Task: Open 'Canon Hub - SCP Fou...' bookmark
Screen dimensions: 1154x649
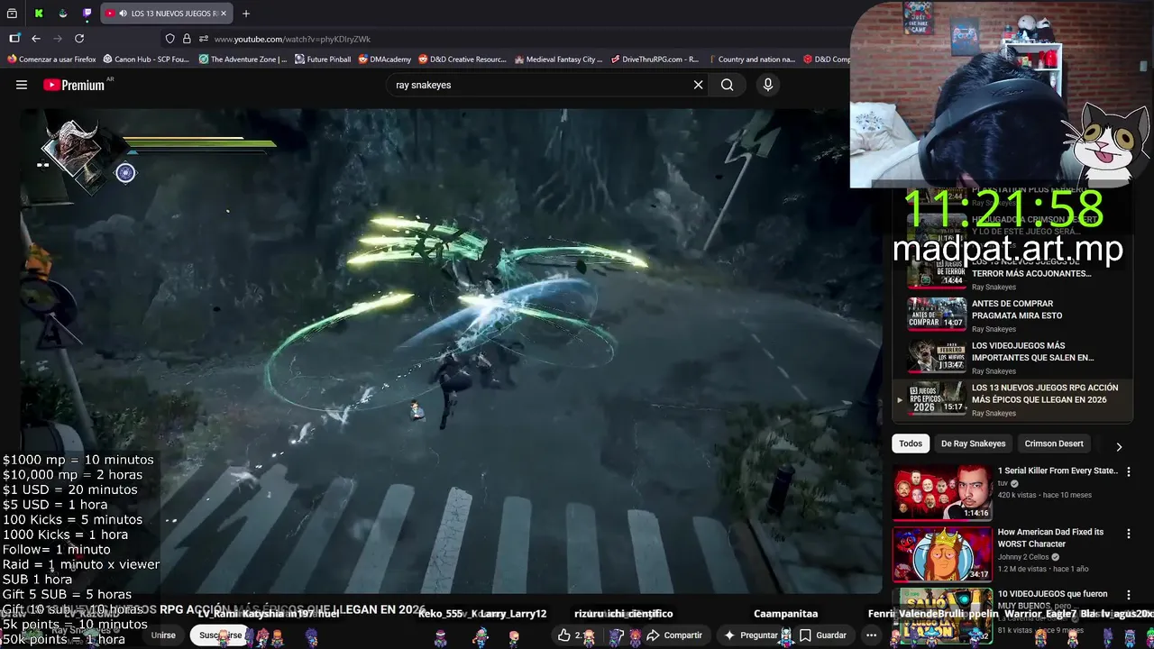Action: (146, 59)
